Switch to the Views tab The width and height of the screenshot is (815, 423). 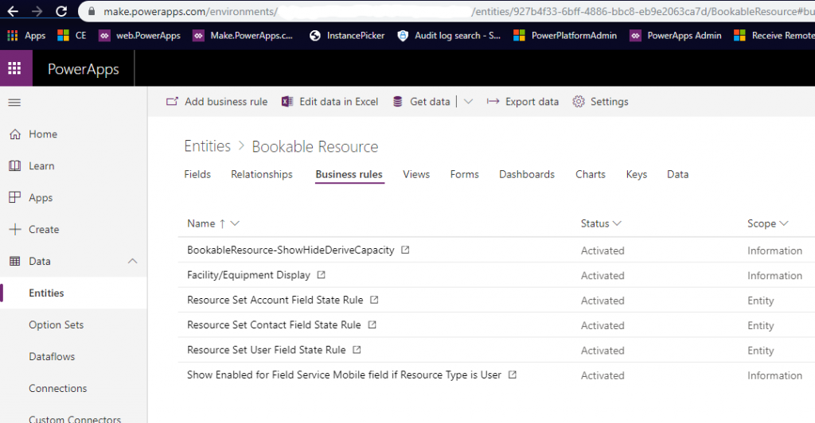pyautogui.click(x=416, y=174)
